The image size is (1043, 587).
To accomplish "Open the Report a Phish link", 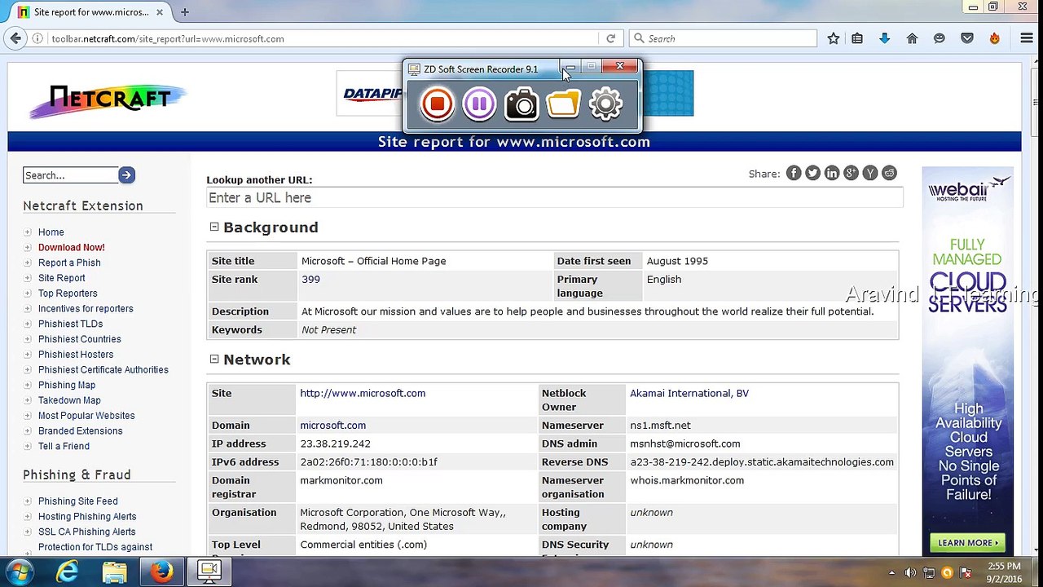I will click(69, 263).
